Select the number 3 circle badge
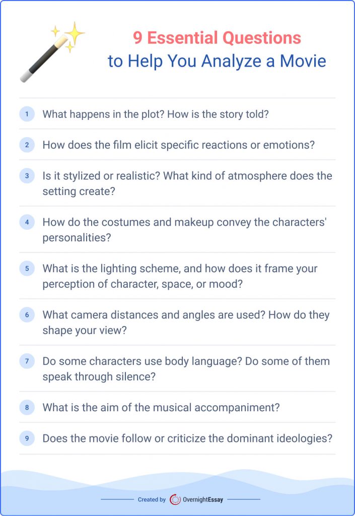 27,176
